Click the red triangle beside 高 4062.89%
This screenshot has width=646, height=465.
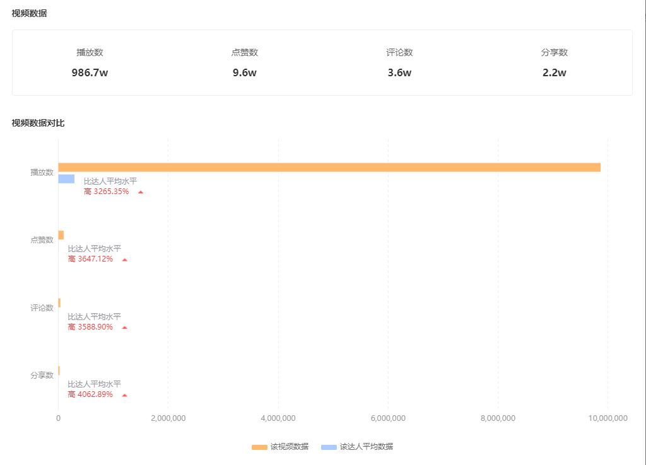coord(125,395)
